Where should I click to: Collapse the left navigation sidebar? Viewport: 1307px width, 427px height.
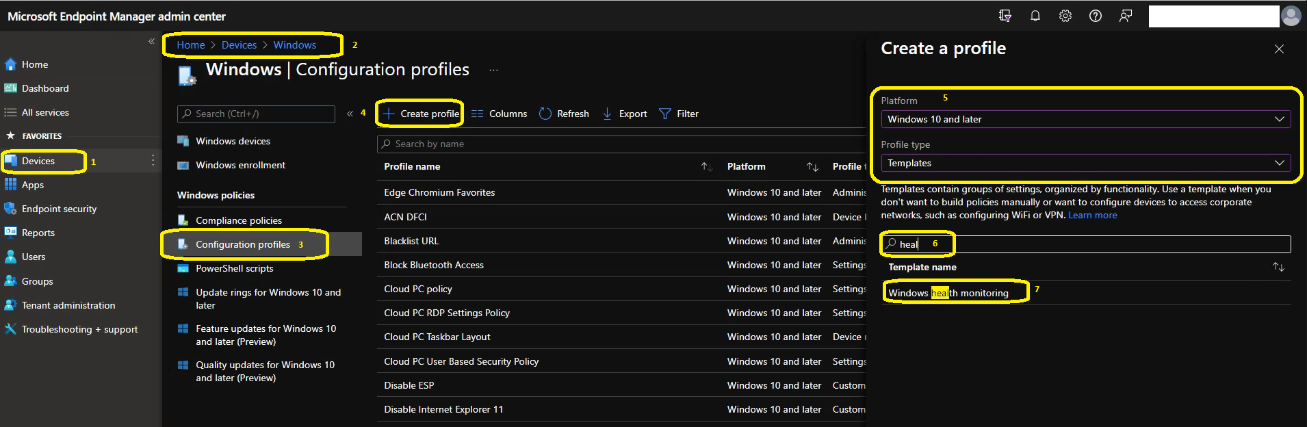coord(151,42)
